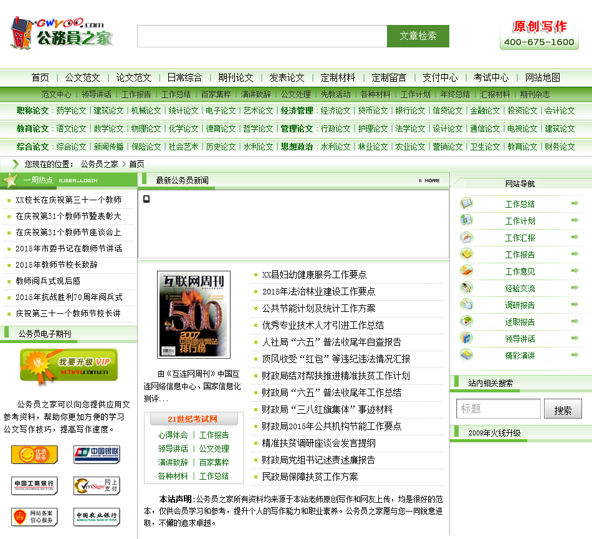This screenshot has height=539, width=592.
Task: Click the star icon beside 一周热点
Action: click(x=10, y=180)
